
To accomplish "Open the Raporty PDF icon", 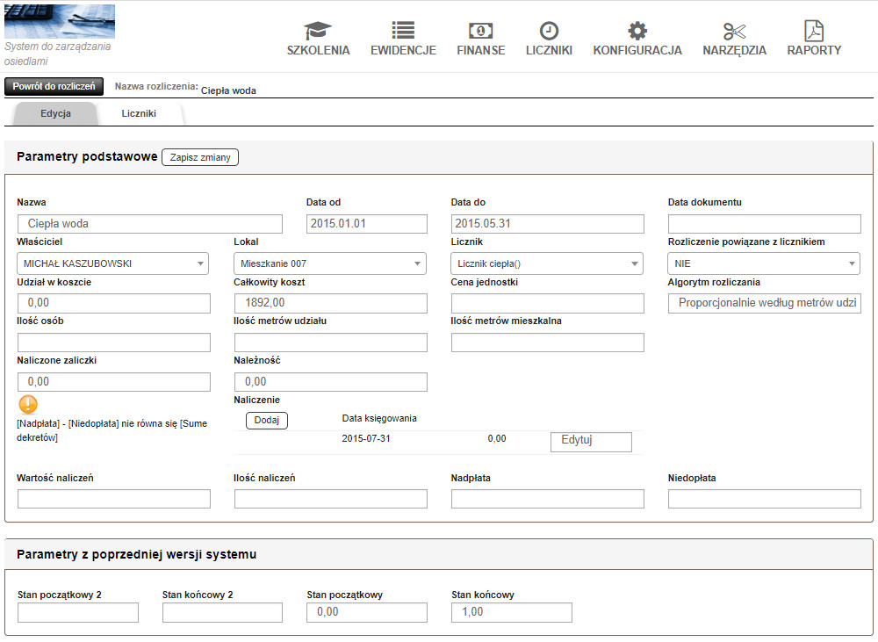I will tap(814, 30).
